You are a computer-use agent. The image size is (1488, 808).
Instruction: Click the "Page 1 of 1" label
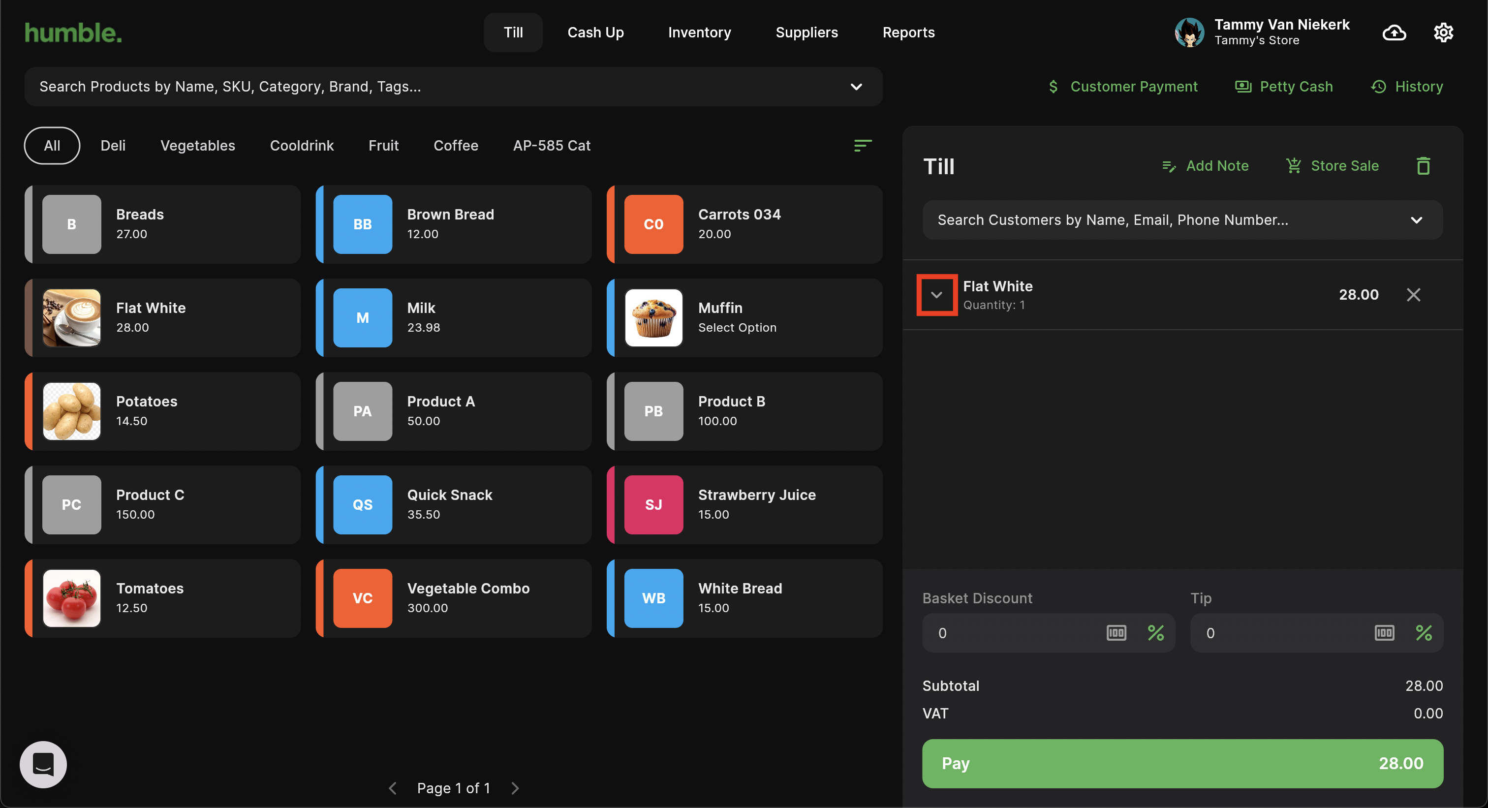coord(454,788)
